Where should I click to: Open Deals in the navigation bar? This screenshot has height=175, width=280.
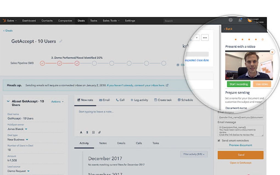pyautogui.click(x=81, y=21)
